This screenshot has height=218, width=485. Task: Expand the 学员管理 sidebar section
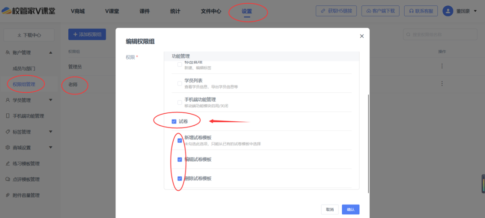(51, 100)
